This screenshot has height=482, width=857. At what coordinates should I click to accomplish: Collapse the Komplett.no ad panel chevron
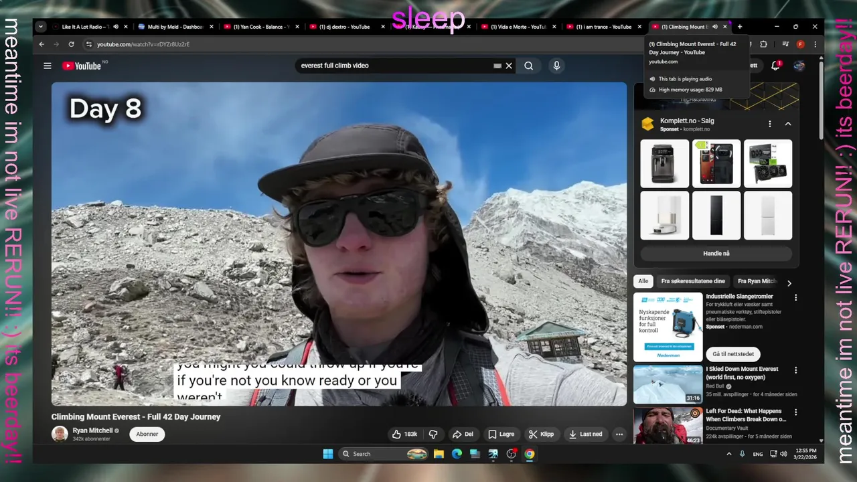coord(787,124)
